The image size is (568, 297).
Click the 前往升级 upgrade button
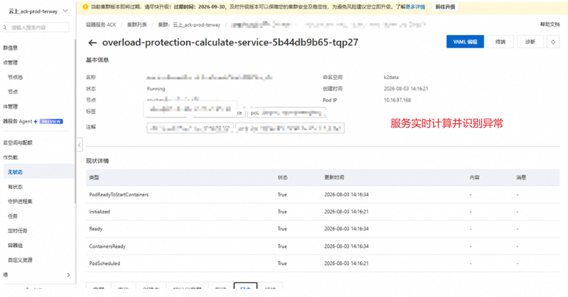pos(445,7)
